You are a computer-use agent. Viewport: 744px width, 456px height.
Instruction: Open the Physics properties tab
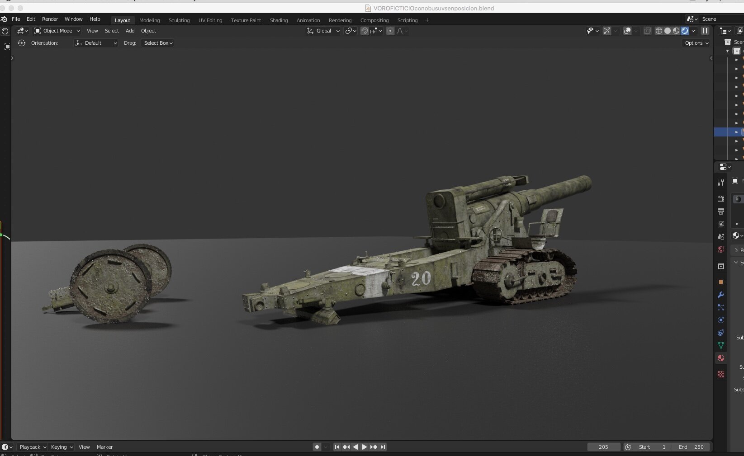tap(721, 320)
